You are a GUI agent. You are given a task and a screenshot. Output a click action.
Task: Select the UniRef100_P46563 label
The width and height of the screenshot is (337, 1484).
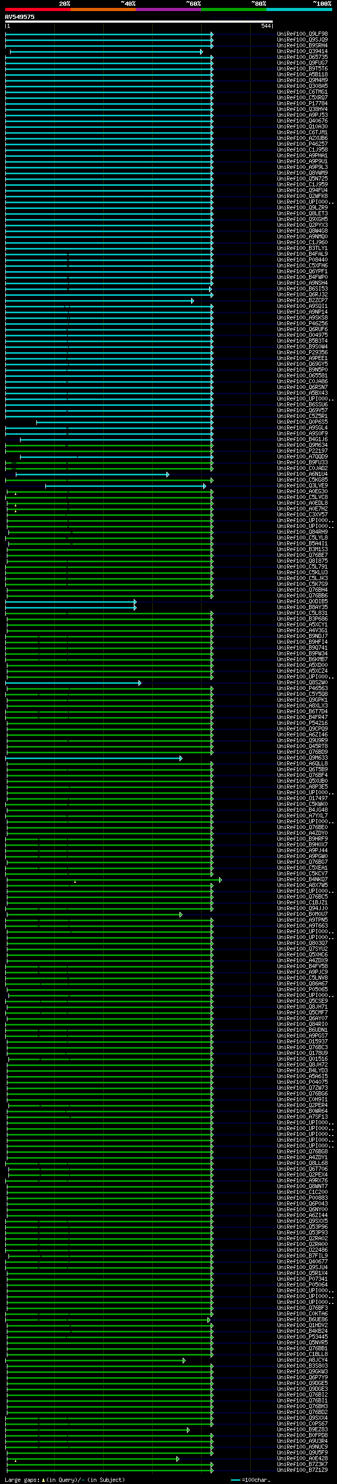[x=302, y=689]
